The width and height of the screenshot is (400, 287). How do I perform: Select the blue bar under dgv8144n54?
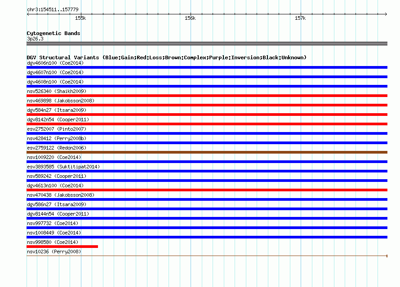[207, 218]
